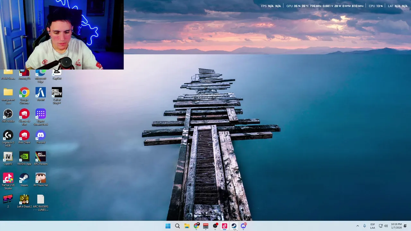Select the Logitech G HUB shortcut
Image resolution: width=411 pixels, height=231 pixels.
8,139
